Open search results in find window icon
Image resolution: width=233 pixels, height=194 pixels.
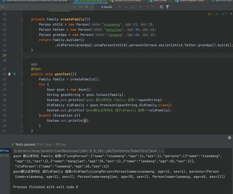coord(162,7)
